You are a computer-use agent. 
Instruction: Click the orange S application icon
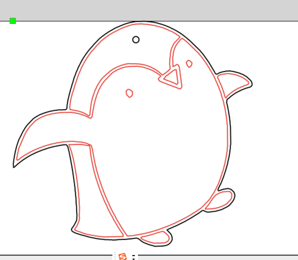(123, 256)
